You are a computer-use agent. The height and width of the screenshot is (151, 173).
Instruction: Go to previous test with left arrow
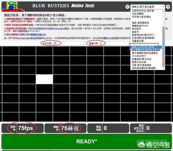click(x=127, y=7)
